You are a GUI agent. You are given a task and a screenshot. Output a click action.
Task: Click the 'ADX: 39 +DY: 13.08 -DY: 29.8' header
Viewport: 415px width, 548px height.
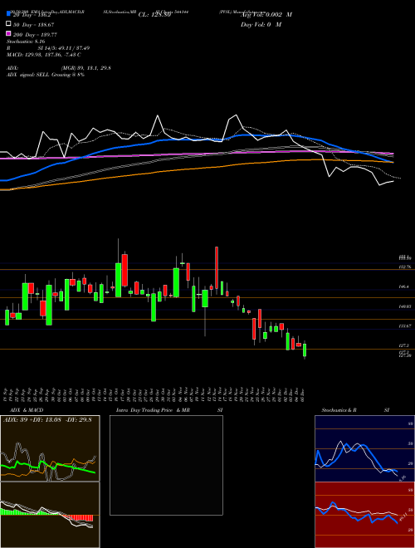click(x=47, y=420)
